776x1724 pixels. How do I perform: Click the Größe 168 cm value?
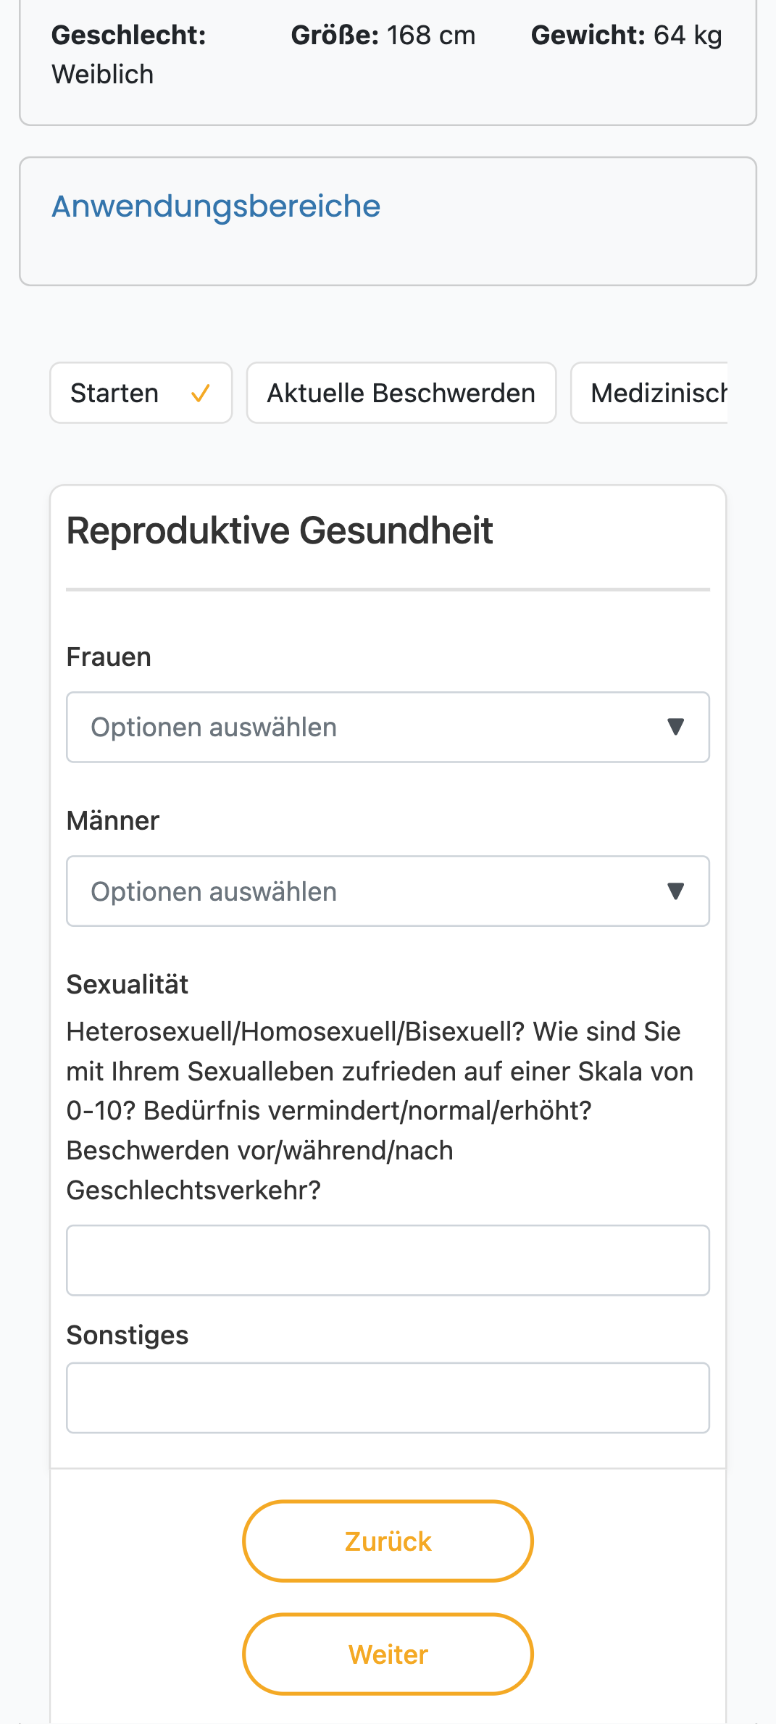click(383, 35)
